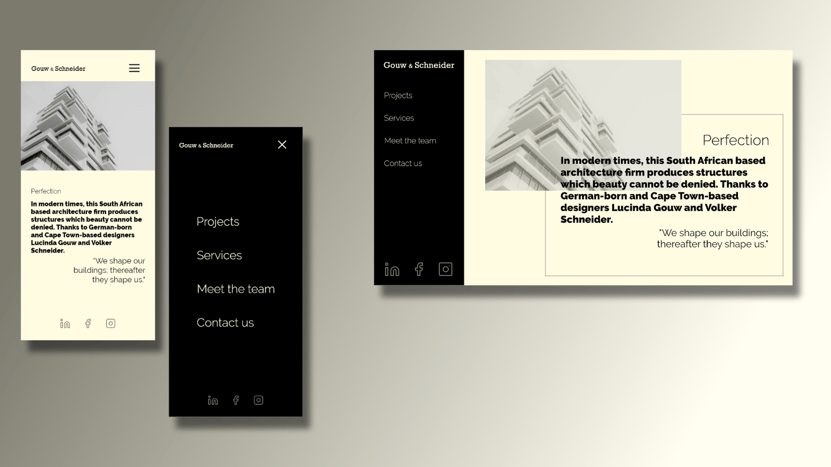Click building photo in desktop mockup
Image resolution: width=831 pixels, height=467 pixels.
(583, 125)
